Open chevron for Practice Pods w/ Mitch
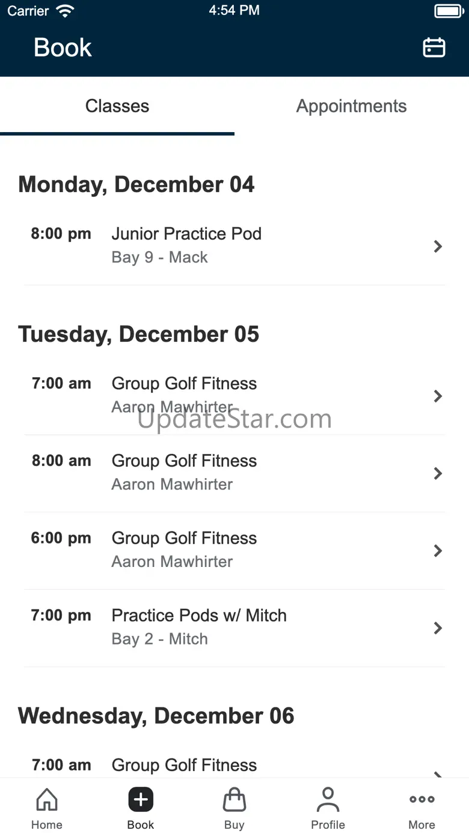Image resolution: width=469 pixels, height=833 pixels. coord(438,628)
